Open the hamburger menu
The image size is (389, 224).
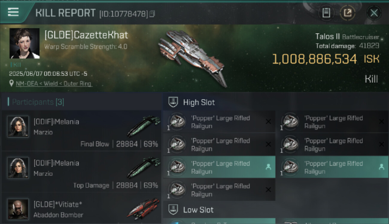point(13,12)
